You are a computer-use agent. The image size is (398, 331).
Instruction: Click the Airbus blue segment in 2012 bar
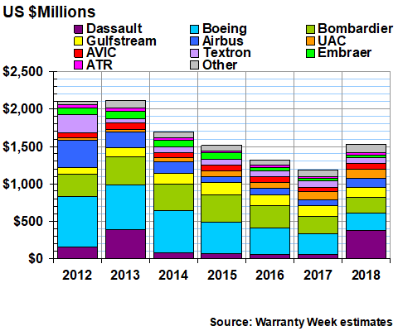77,154
